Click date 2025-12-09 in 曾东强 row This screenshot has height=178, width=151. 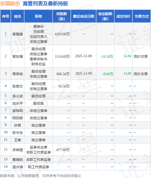point(84,56)
